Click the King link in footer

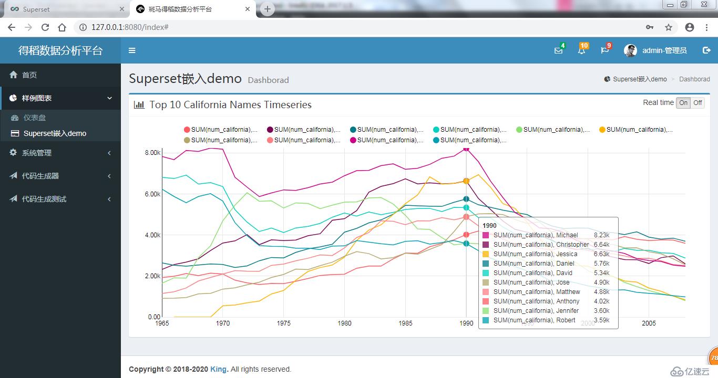tap(219, 369)
